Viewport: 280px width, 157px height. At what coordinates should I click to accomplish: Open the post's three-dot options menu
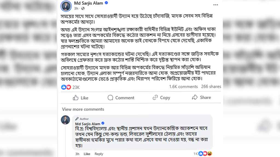point(215,5)
